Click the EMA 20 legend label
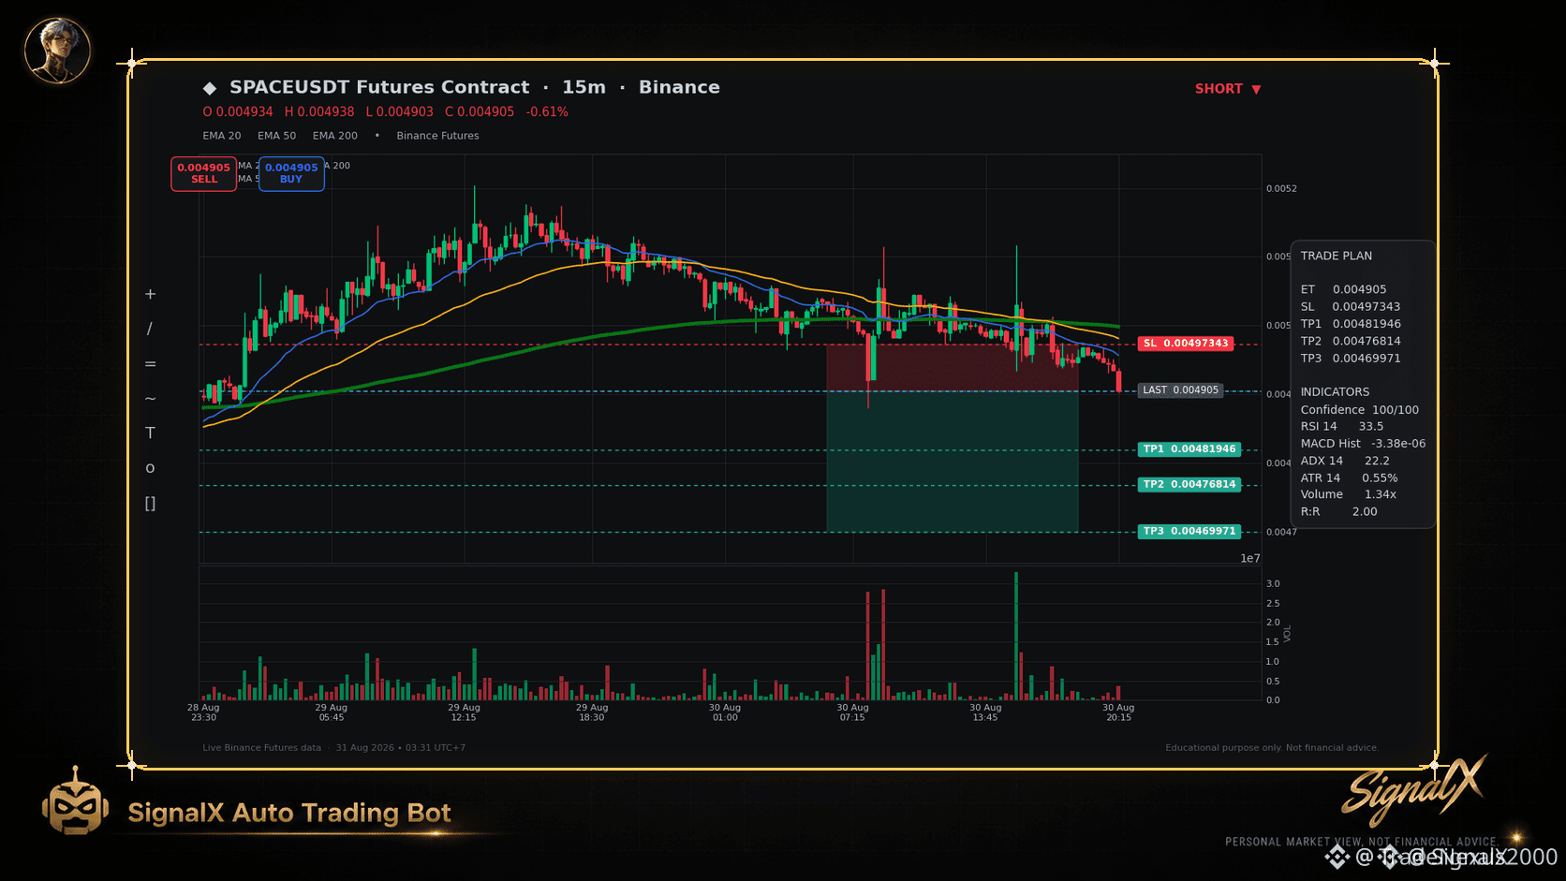The width and height of the screenshot is (1566, 881). coord(222,136)
